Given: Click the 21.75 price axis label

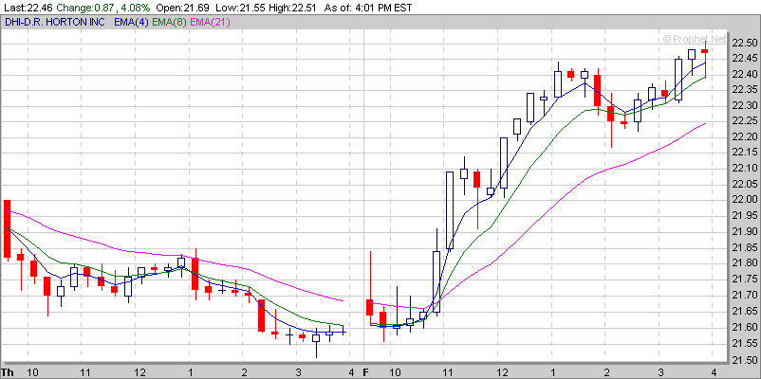Looking at the screenshot, I should click(x=745, y=279).
